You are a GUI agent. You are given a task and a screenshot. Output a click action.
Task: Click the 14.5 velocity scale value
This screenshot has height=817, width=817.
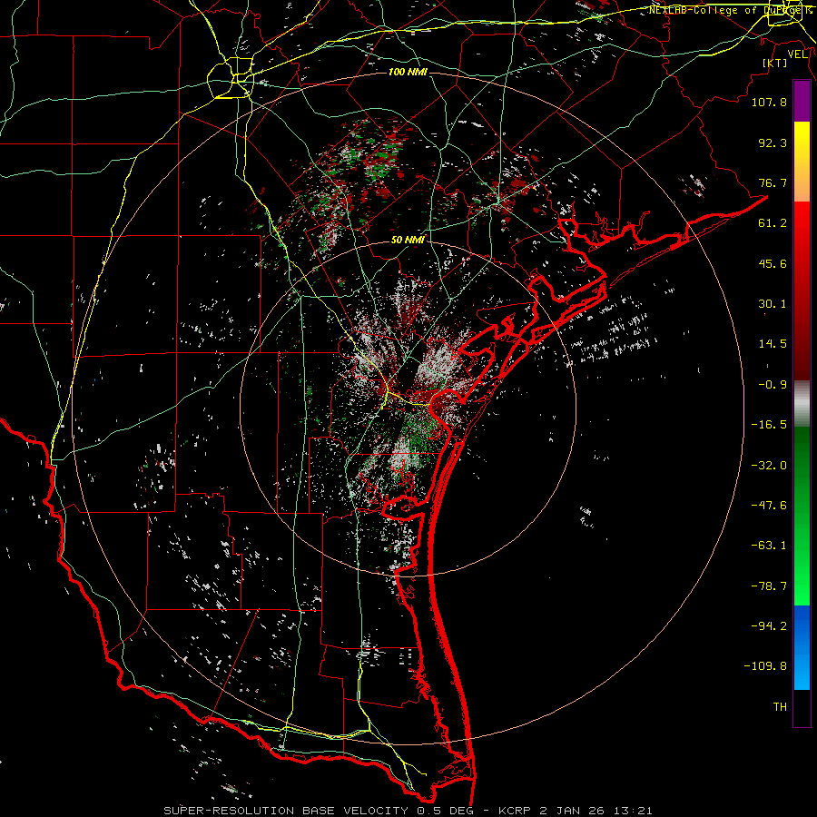tap(773, 344)
